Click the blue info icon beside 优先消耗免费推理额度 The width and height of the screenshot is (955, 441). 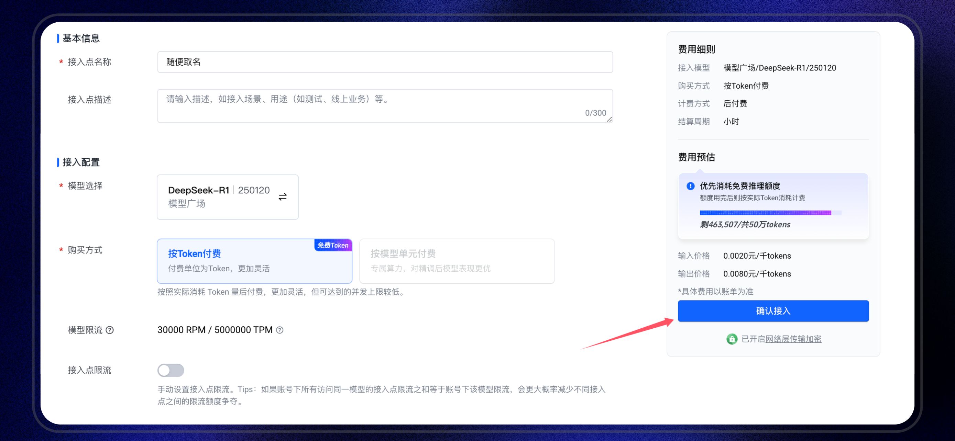pyautogui.click(x=690, y=186)
